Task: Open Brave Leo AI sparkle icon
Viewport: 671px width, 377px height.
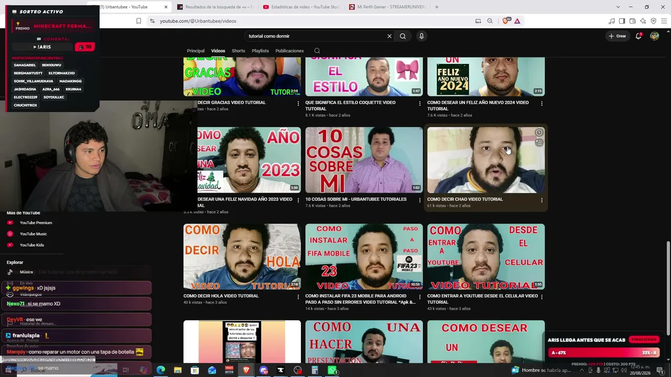Action: point(643,21)
